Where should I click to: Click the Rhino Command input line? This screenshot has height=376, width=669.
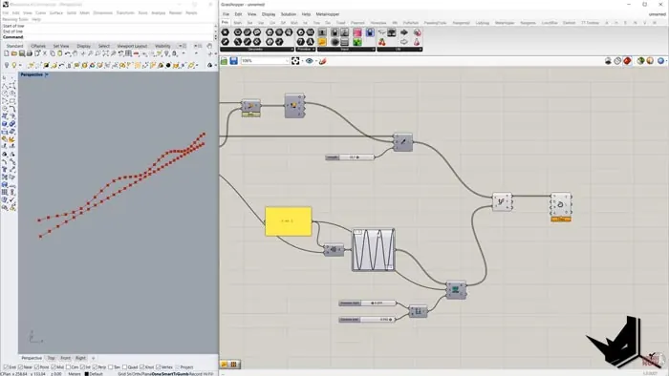[107, 37]
